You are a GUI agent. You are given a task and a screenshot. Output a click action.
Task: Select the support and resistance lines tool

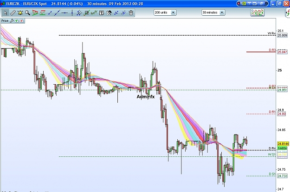(x=42, y=13)
